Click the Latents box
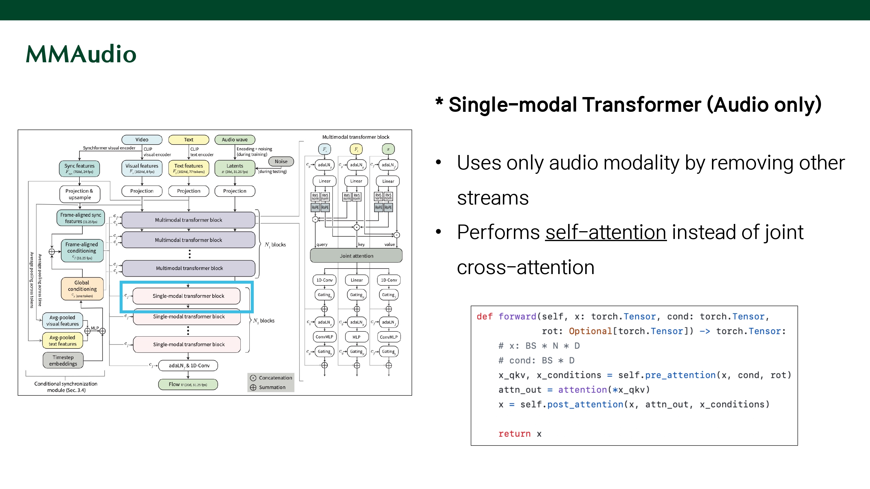 235,168
